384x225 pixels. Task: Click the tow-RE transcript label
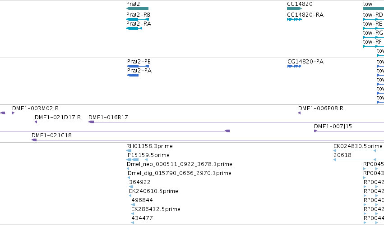coord(372,24)
